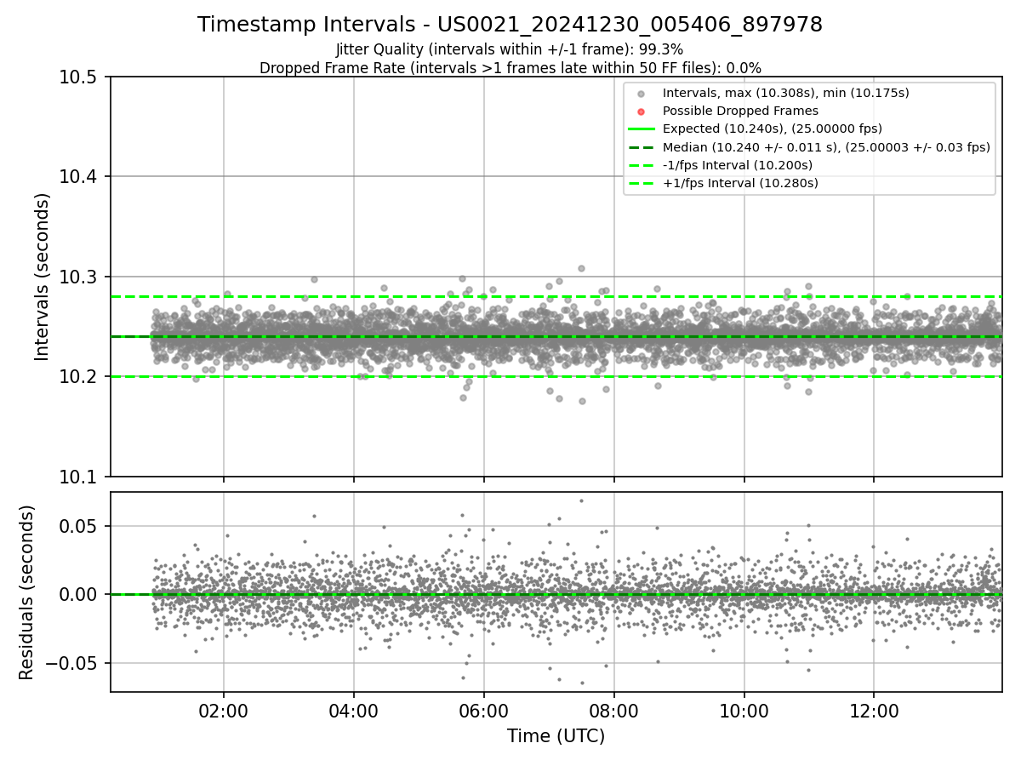Select legend entry 'Intervals, max (10.308s), min (10.175s)'

click(786, 93)
